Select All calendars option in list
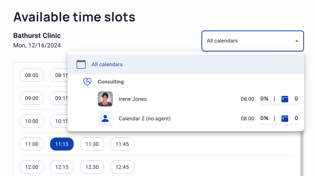Screen dimensions: 315x176 [x=186, y=64]
